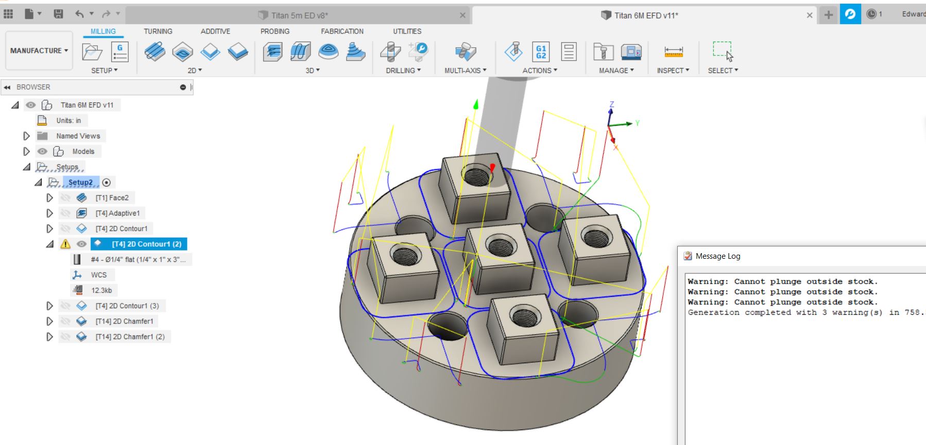Open the MANUFACTURE workspace dropdown
The height and width of the screenshot is (445, 926).
39,50
